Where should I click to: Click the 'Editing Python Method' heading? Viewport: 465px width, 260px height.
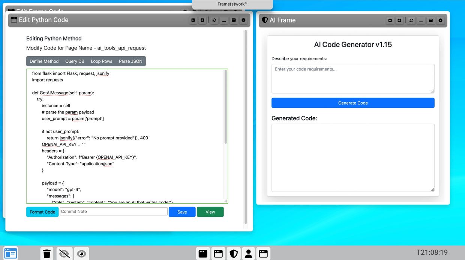(x=54, y=38)
